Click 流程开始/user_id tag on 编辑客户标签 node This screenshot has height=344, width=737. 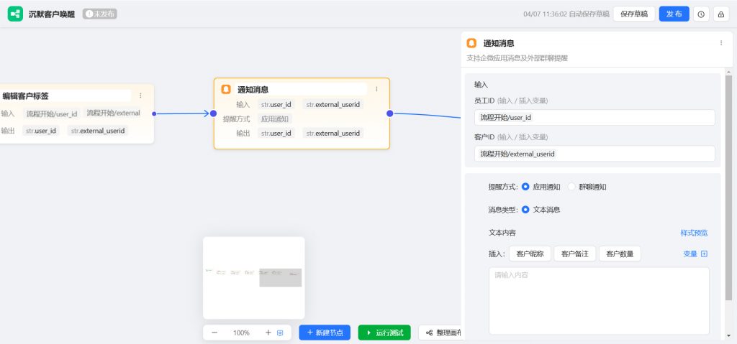tap(52, 113)
